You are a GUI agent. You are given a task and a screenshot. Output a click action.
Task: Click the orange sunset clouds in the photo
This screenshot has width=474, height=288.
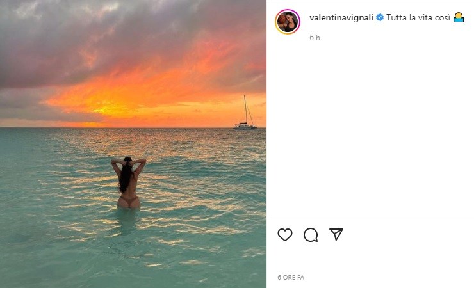(160, 90)
